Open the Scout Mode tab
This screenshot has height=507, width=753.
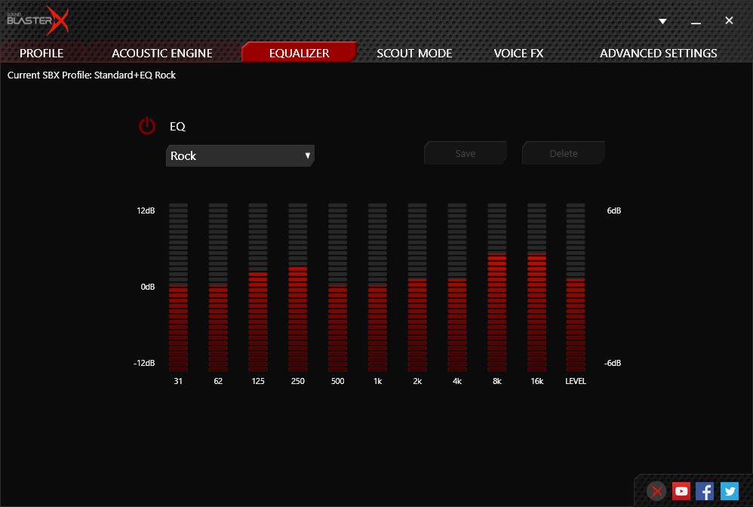tap(414, 53)
